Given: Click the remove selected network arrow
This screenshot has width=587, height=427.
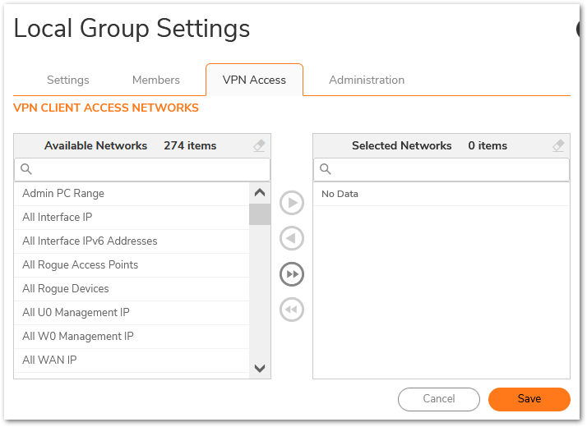Looking at the screenshot, I should pos(292,239).
